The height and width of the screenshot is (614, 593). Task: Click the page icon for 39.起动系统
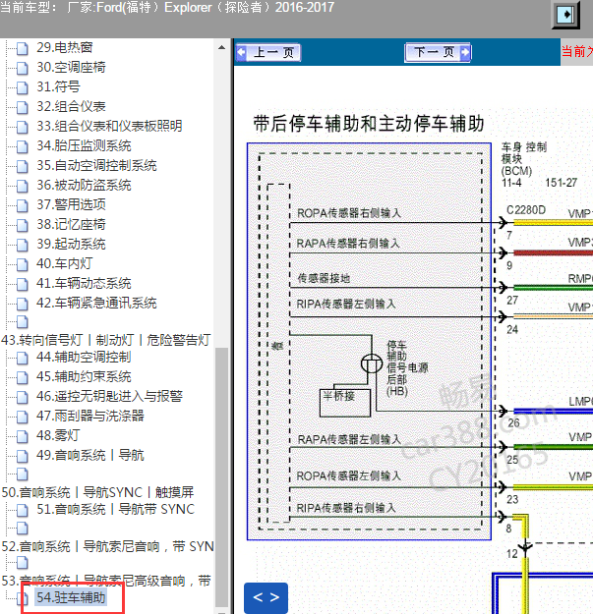click(23, 245)
